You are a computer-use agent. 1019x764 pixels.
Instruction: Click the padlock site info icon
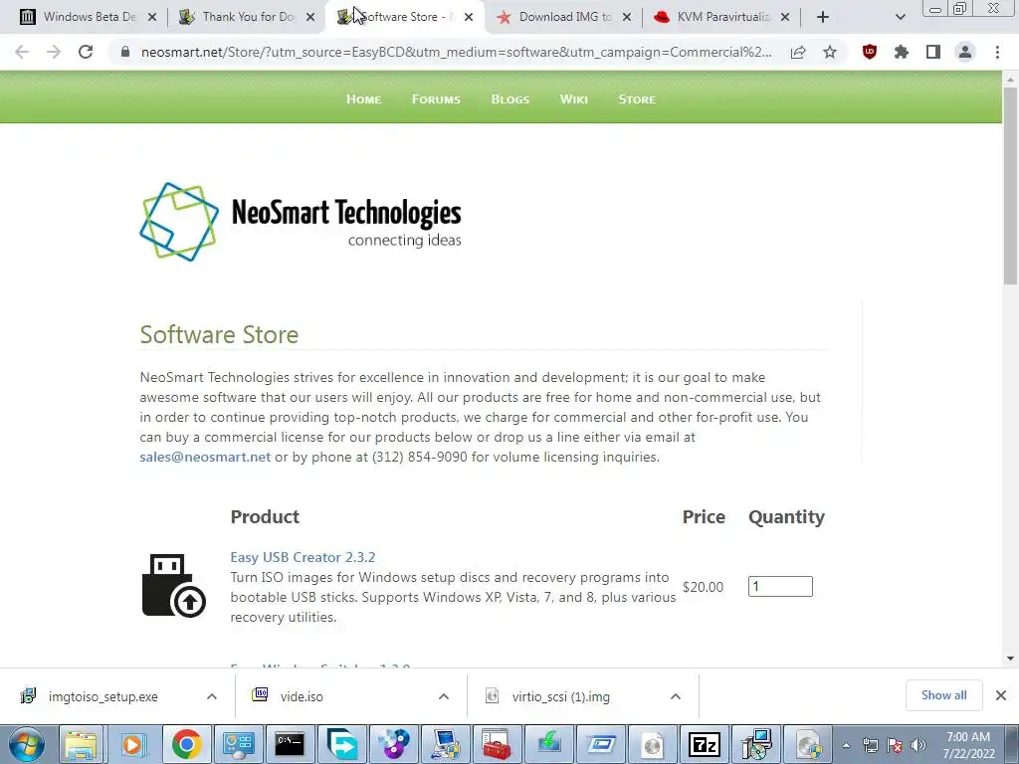point(125,52)
